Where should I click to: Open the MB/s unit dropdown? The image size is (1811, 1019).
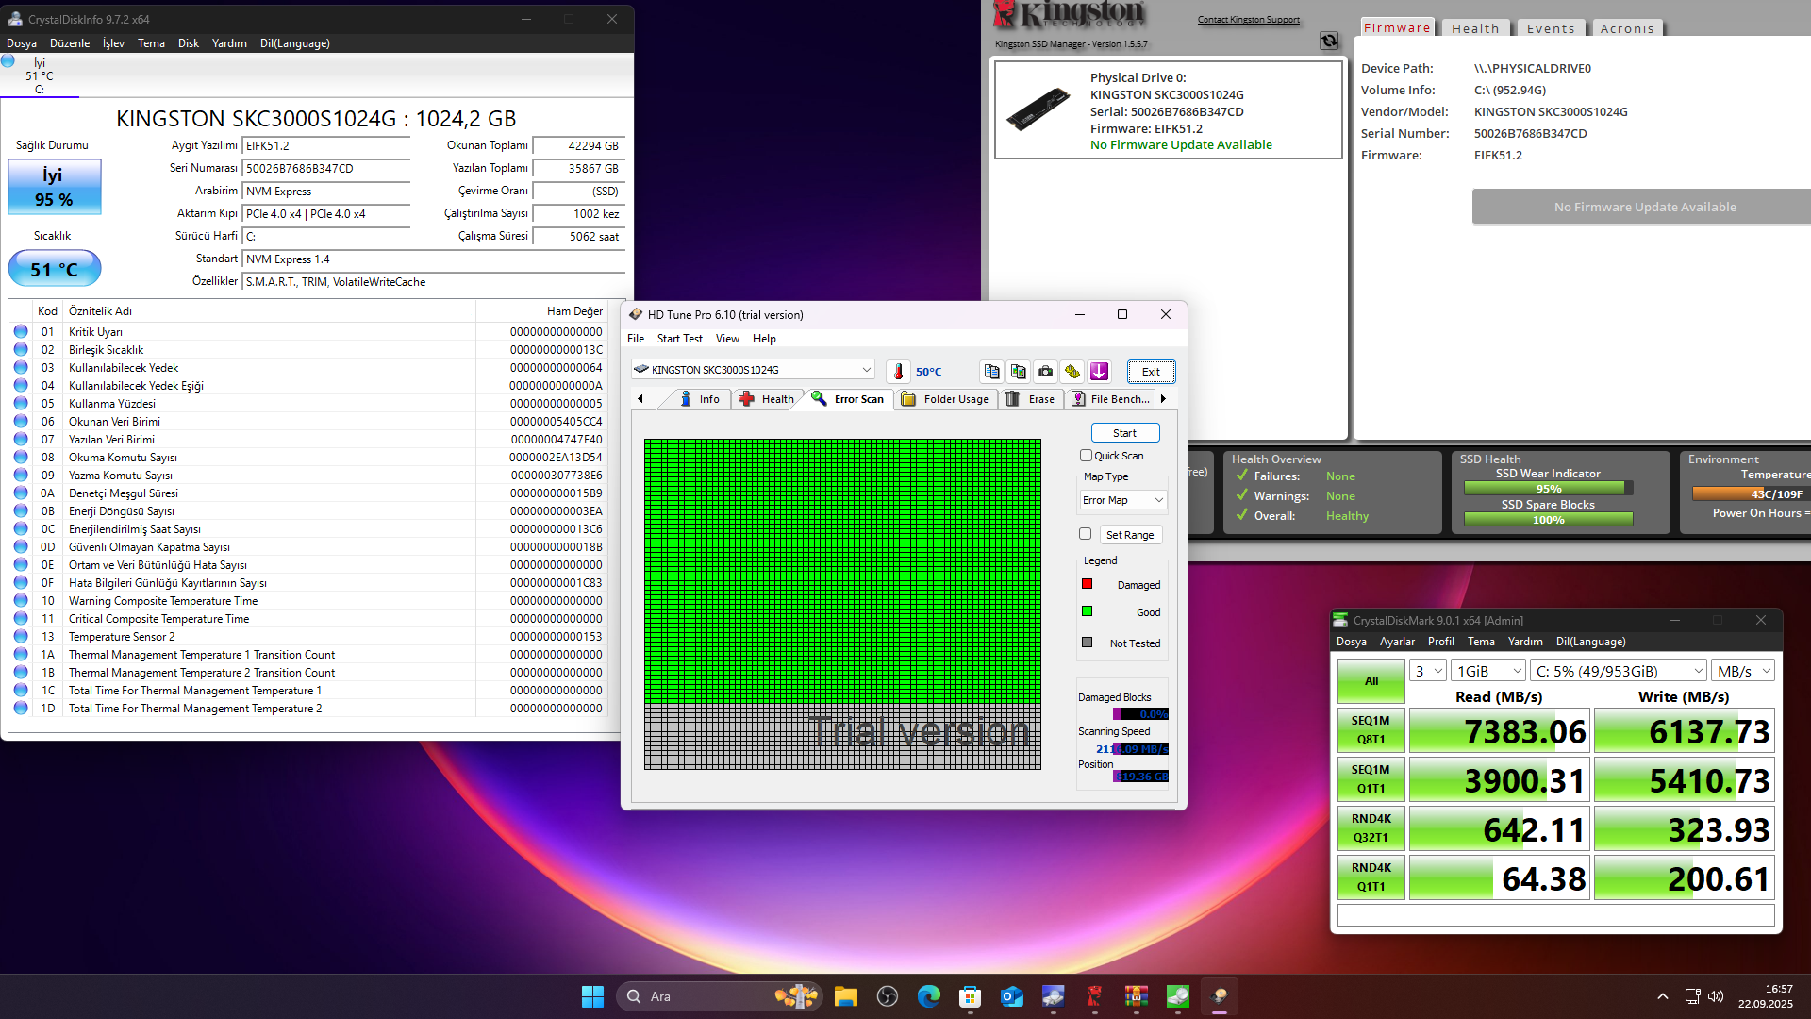pyautogui.click(x=1744, y=671)
